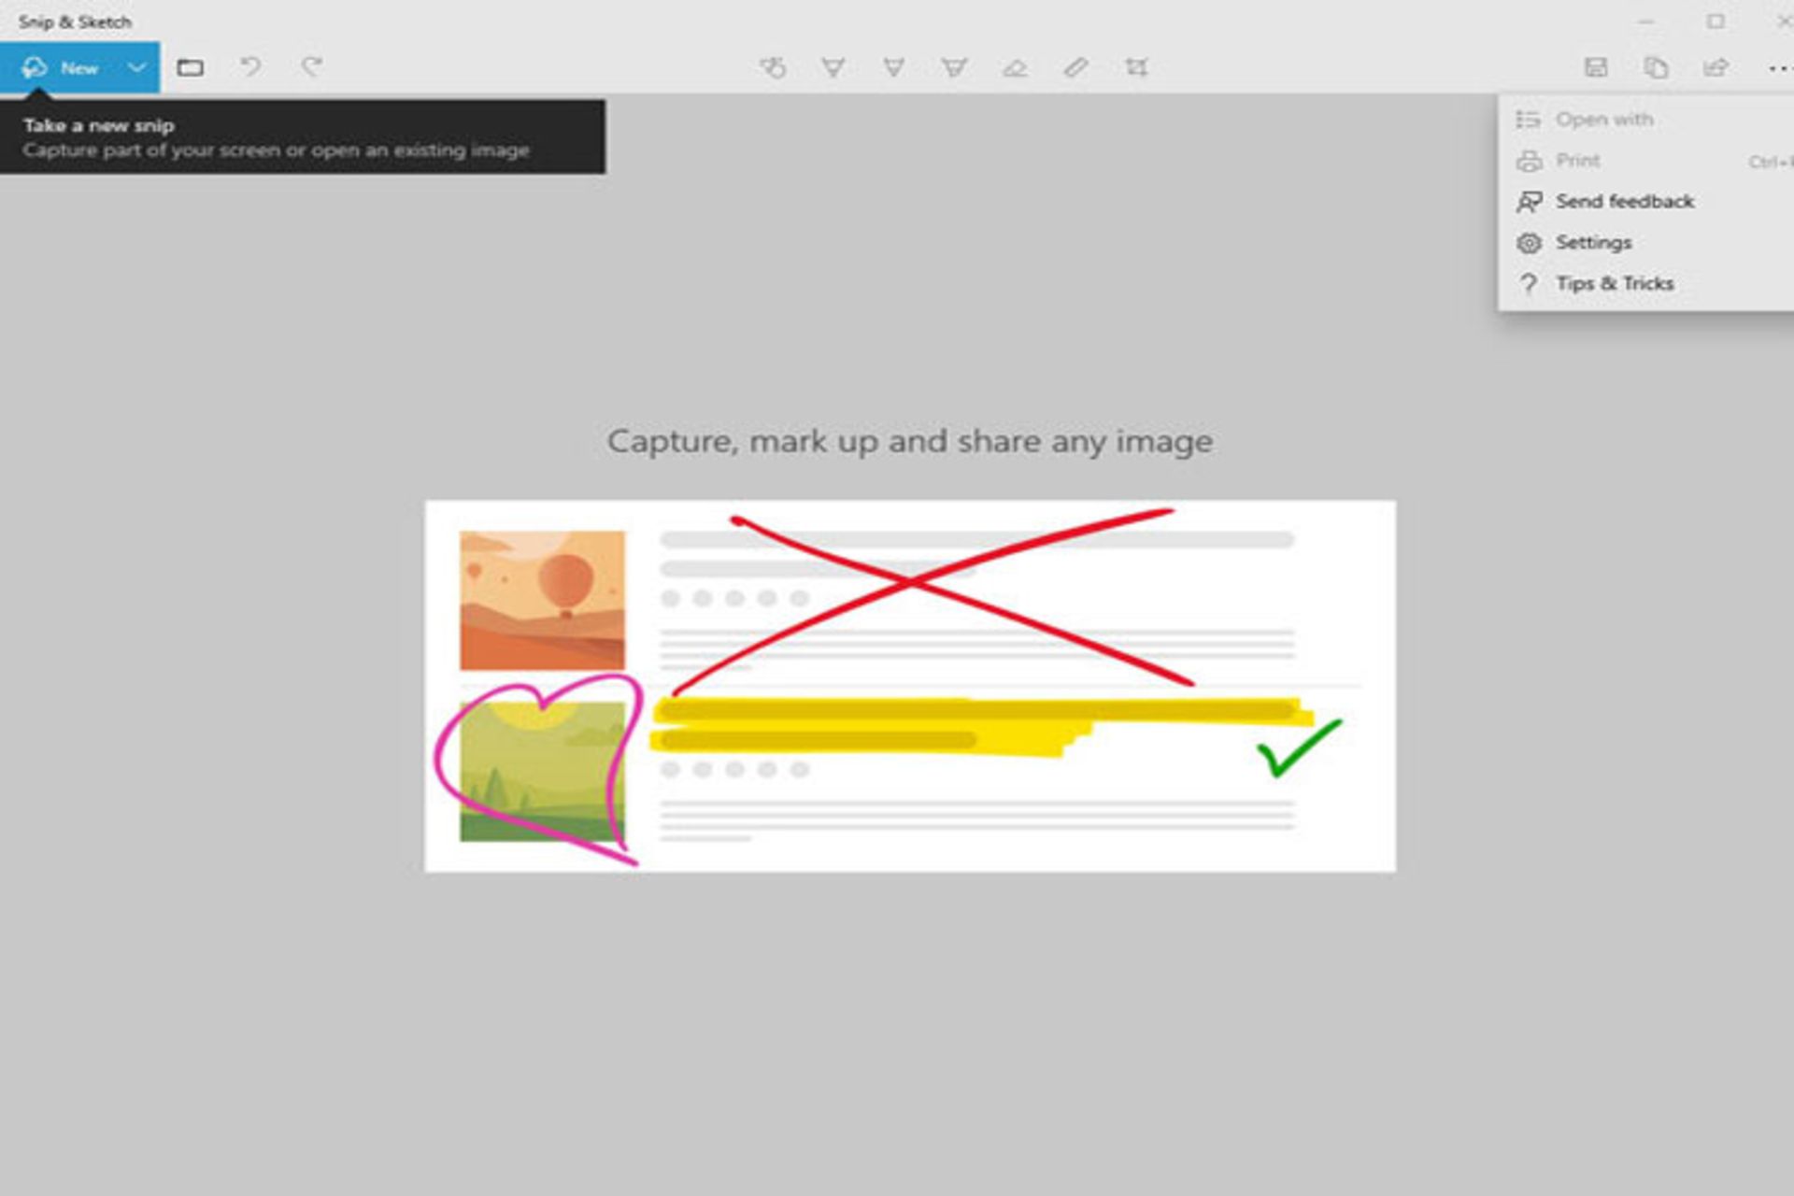Viewport: 1794px width, 1196px height.
Task: Select the Ruler tool
Action: (1075, 67)
